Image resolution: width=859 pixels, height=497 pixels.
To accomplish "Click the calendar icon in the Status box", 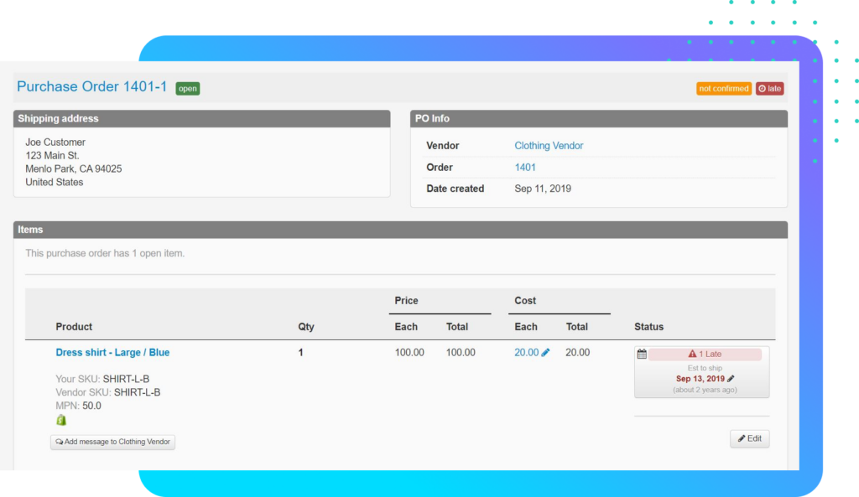I will point(642,355).
